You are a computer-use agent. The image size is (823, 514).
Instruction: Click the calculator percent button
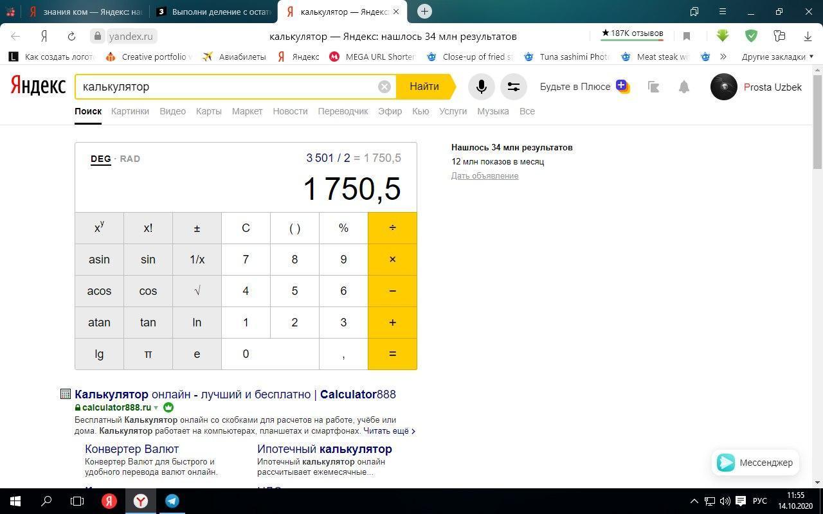343,228
